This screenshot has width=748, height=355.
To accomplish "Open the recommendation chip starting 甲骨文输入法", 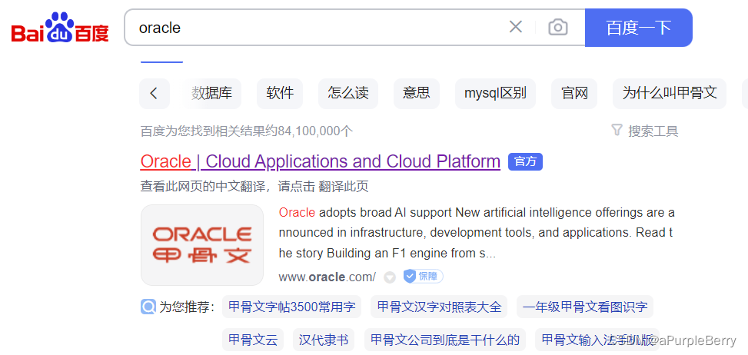I will (x=597, y=340).
